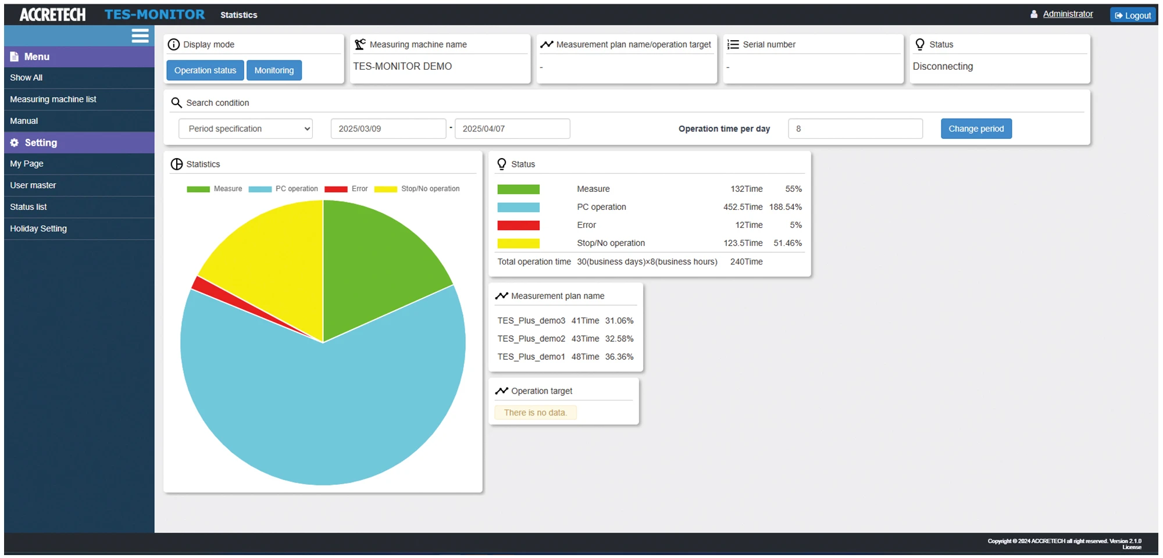Viewport: 1163px width, 558px height.
Task: Click the Setting gear icon in sidebar
Action: pos(15,142)
